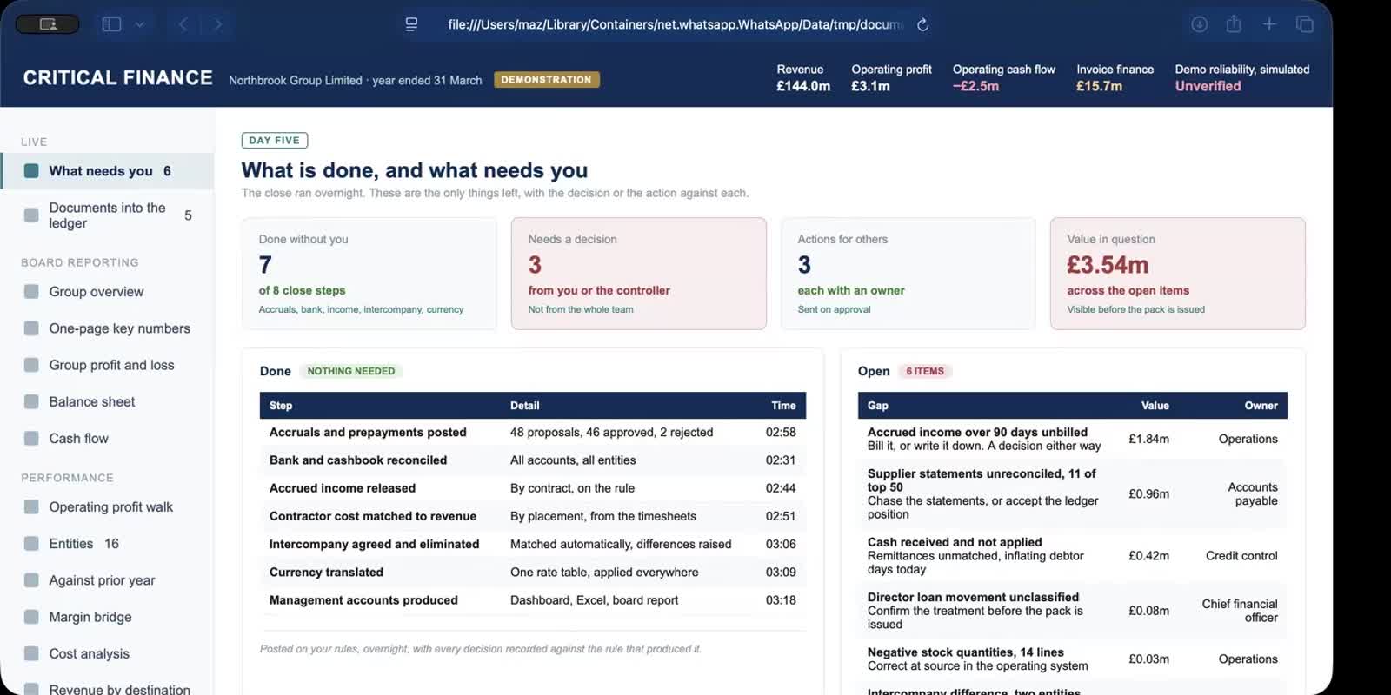
Task: Show the tab overview icon
Action: [x=1305, y=24]
